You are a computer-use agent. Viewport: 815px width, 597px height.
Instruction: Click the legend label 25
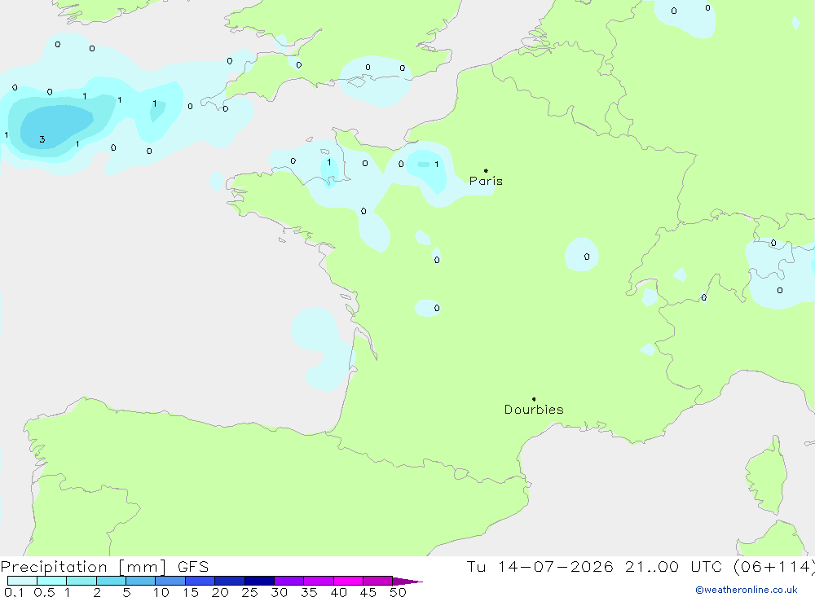[249, 592]
